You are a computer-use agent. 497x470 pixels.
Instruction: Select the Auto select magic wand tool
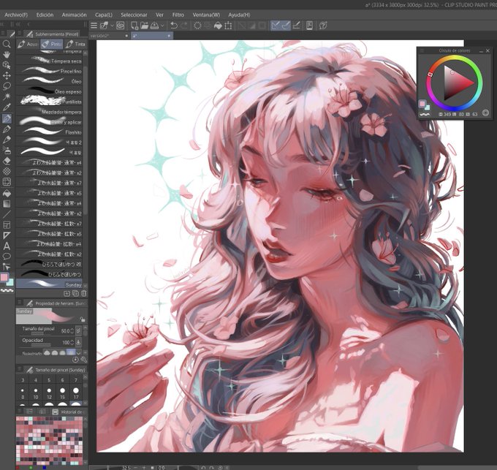[7, 96]
